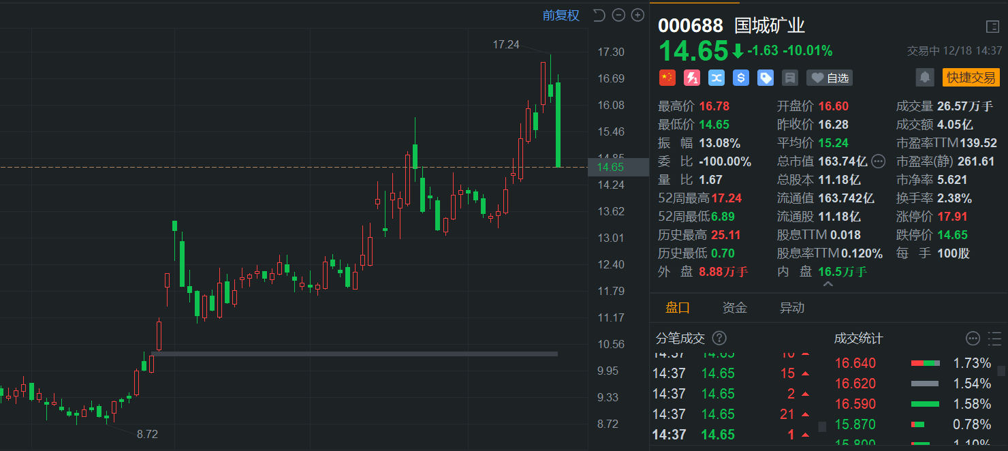Open the gray notes icon

(x=790, y=78)
